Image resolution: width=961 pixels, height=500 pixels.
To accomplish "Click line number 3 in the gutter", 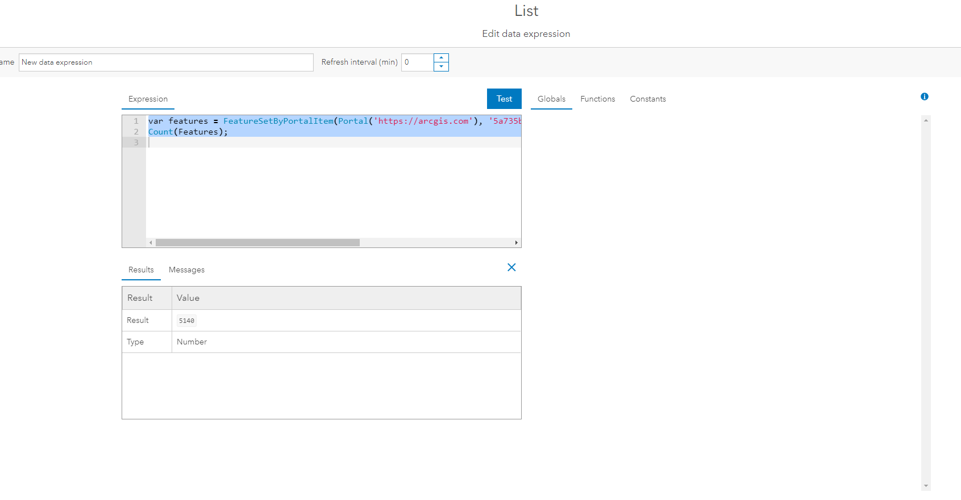I will coord(136,142).
